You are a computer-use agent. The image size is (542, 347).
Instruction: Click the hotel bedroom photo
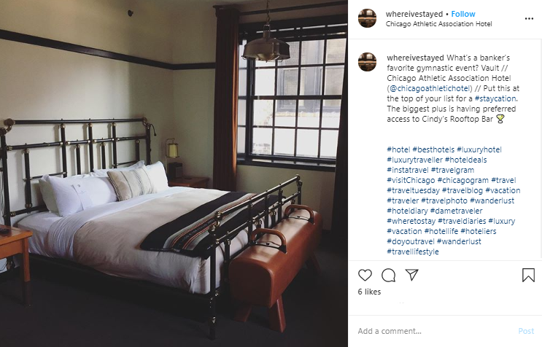[x=174, y=173]
